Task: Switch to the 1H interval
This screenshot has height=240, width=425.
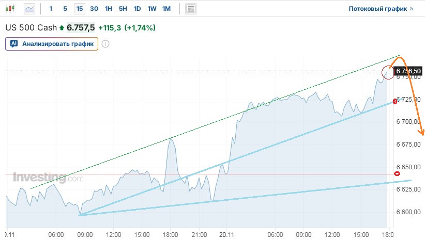Action: [108, 9]
